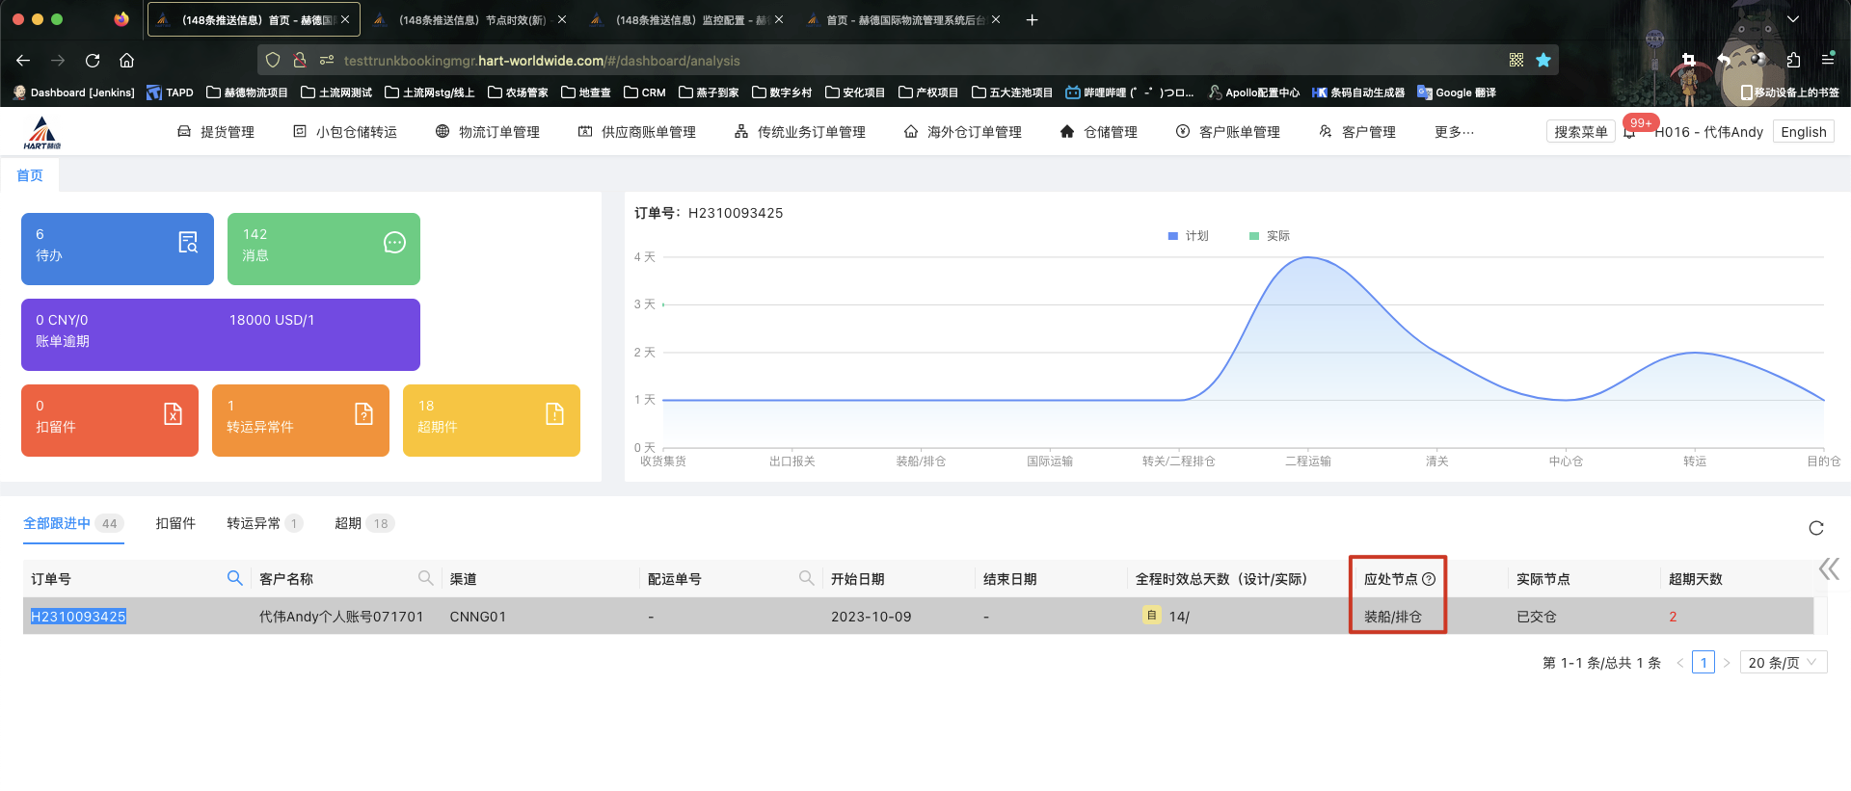The image size is (1851, 791).
Task: Switch to the 转运异常 tab
Action: coord(254,523)
